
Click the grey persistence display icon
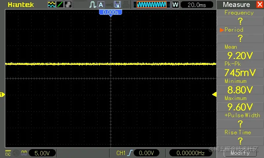(x=68, y=5)
